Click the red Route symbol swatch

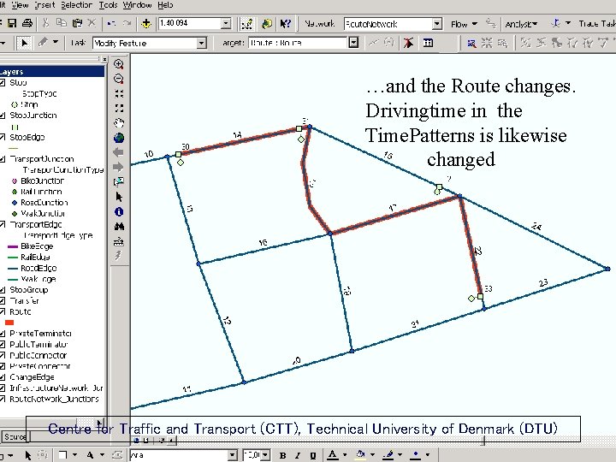tap(9, 323)
